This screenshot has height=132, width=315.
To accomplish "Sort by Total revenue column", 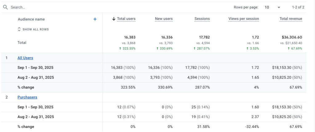I will pyautogui.click(x=291, y=19).
